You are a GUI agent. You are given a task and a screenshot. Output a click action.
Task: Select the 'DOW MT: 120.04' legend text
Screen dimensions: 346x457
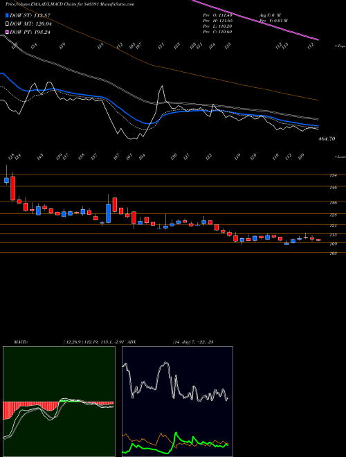(30, 24)
